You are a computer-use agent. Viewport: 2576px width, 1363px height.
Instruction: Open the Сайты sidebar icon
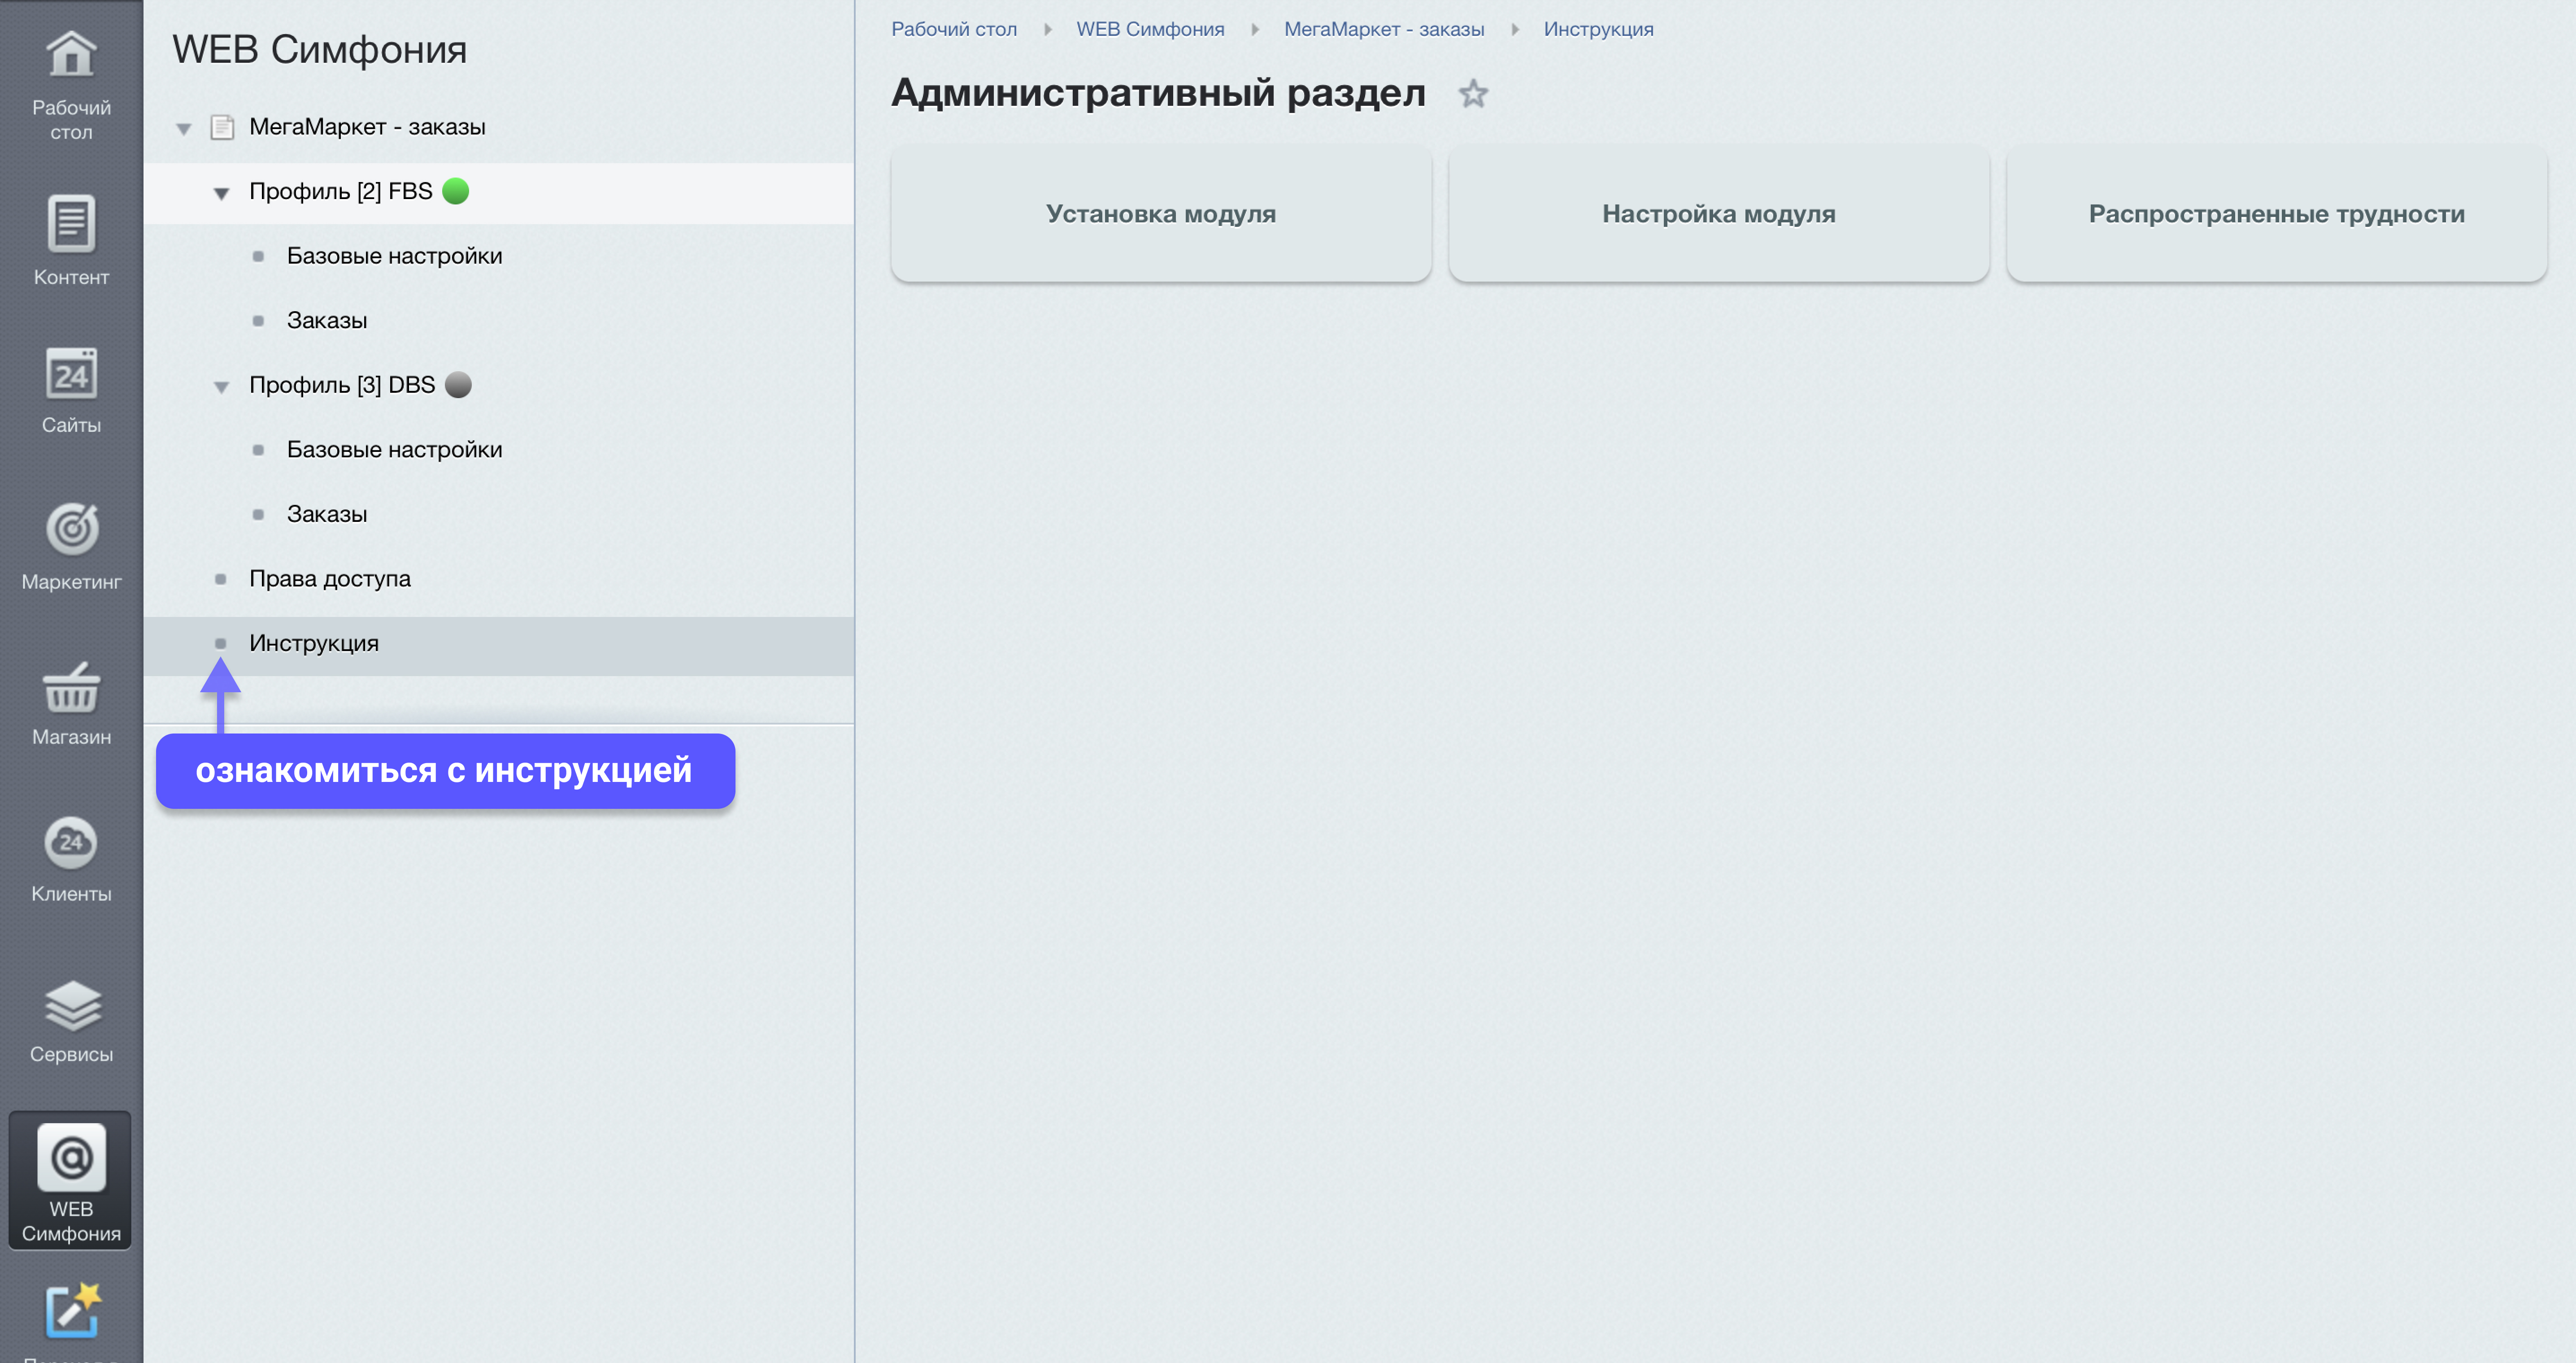(x=71, y=375)
